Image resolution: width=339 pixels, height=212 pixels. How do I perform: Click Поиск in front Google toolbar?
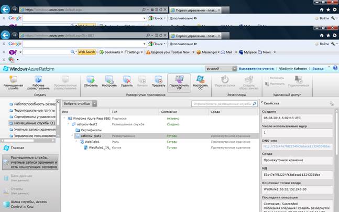tap(157, 44)
